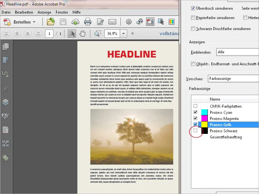Click the highlighted PDF page tool icon
The height and width of the screenshot is (194, 259).
(150, 22)
